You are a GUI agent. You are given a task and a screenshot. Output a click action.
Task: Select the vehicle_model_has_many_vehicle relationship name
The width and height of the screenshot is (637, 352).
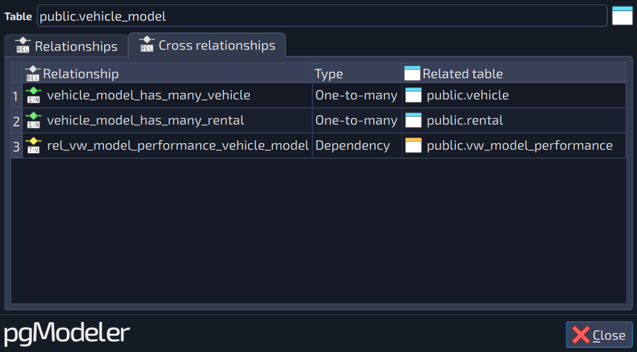pyautogui.click(x=149, y=96)
